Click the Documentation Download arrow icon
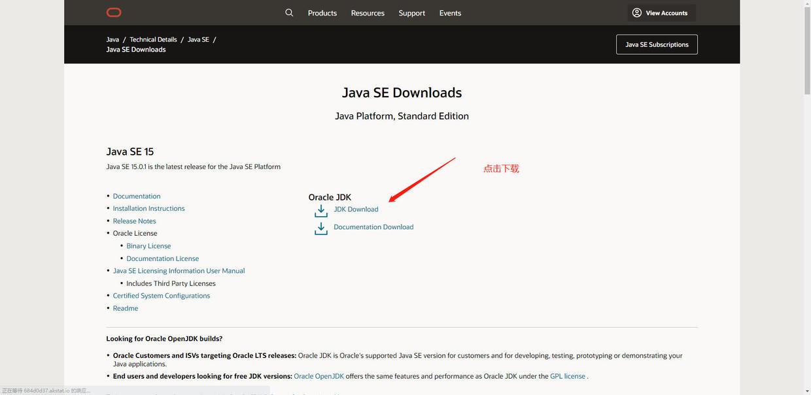 (x=320, y=227)
